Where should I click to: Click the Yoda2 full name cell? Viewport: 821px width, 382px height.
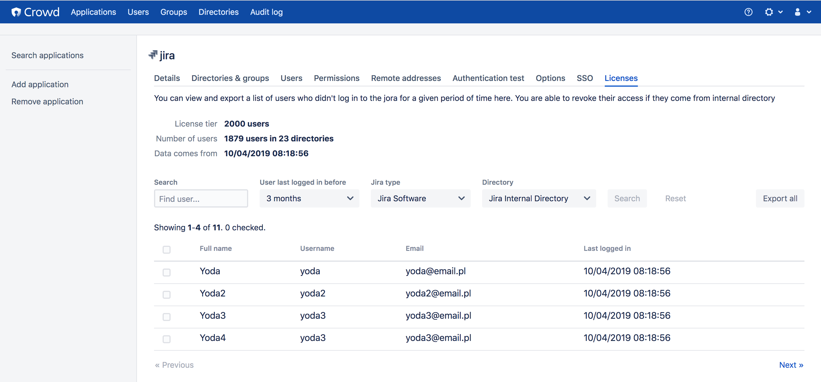point(212,293)
